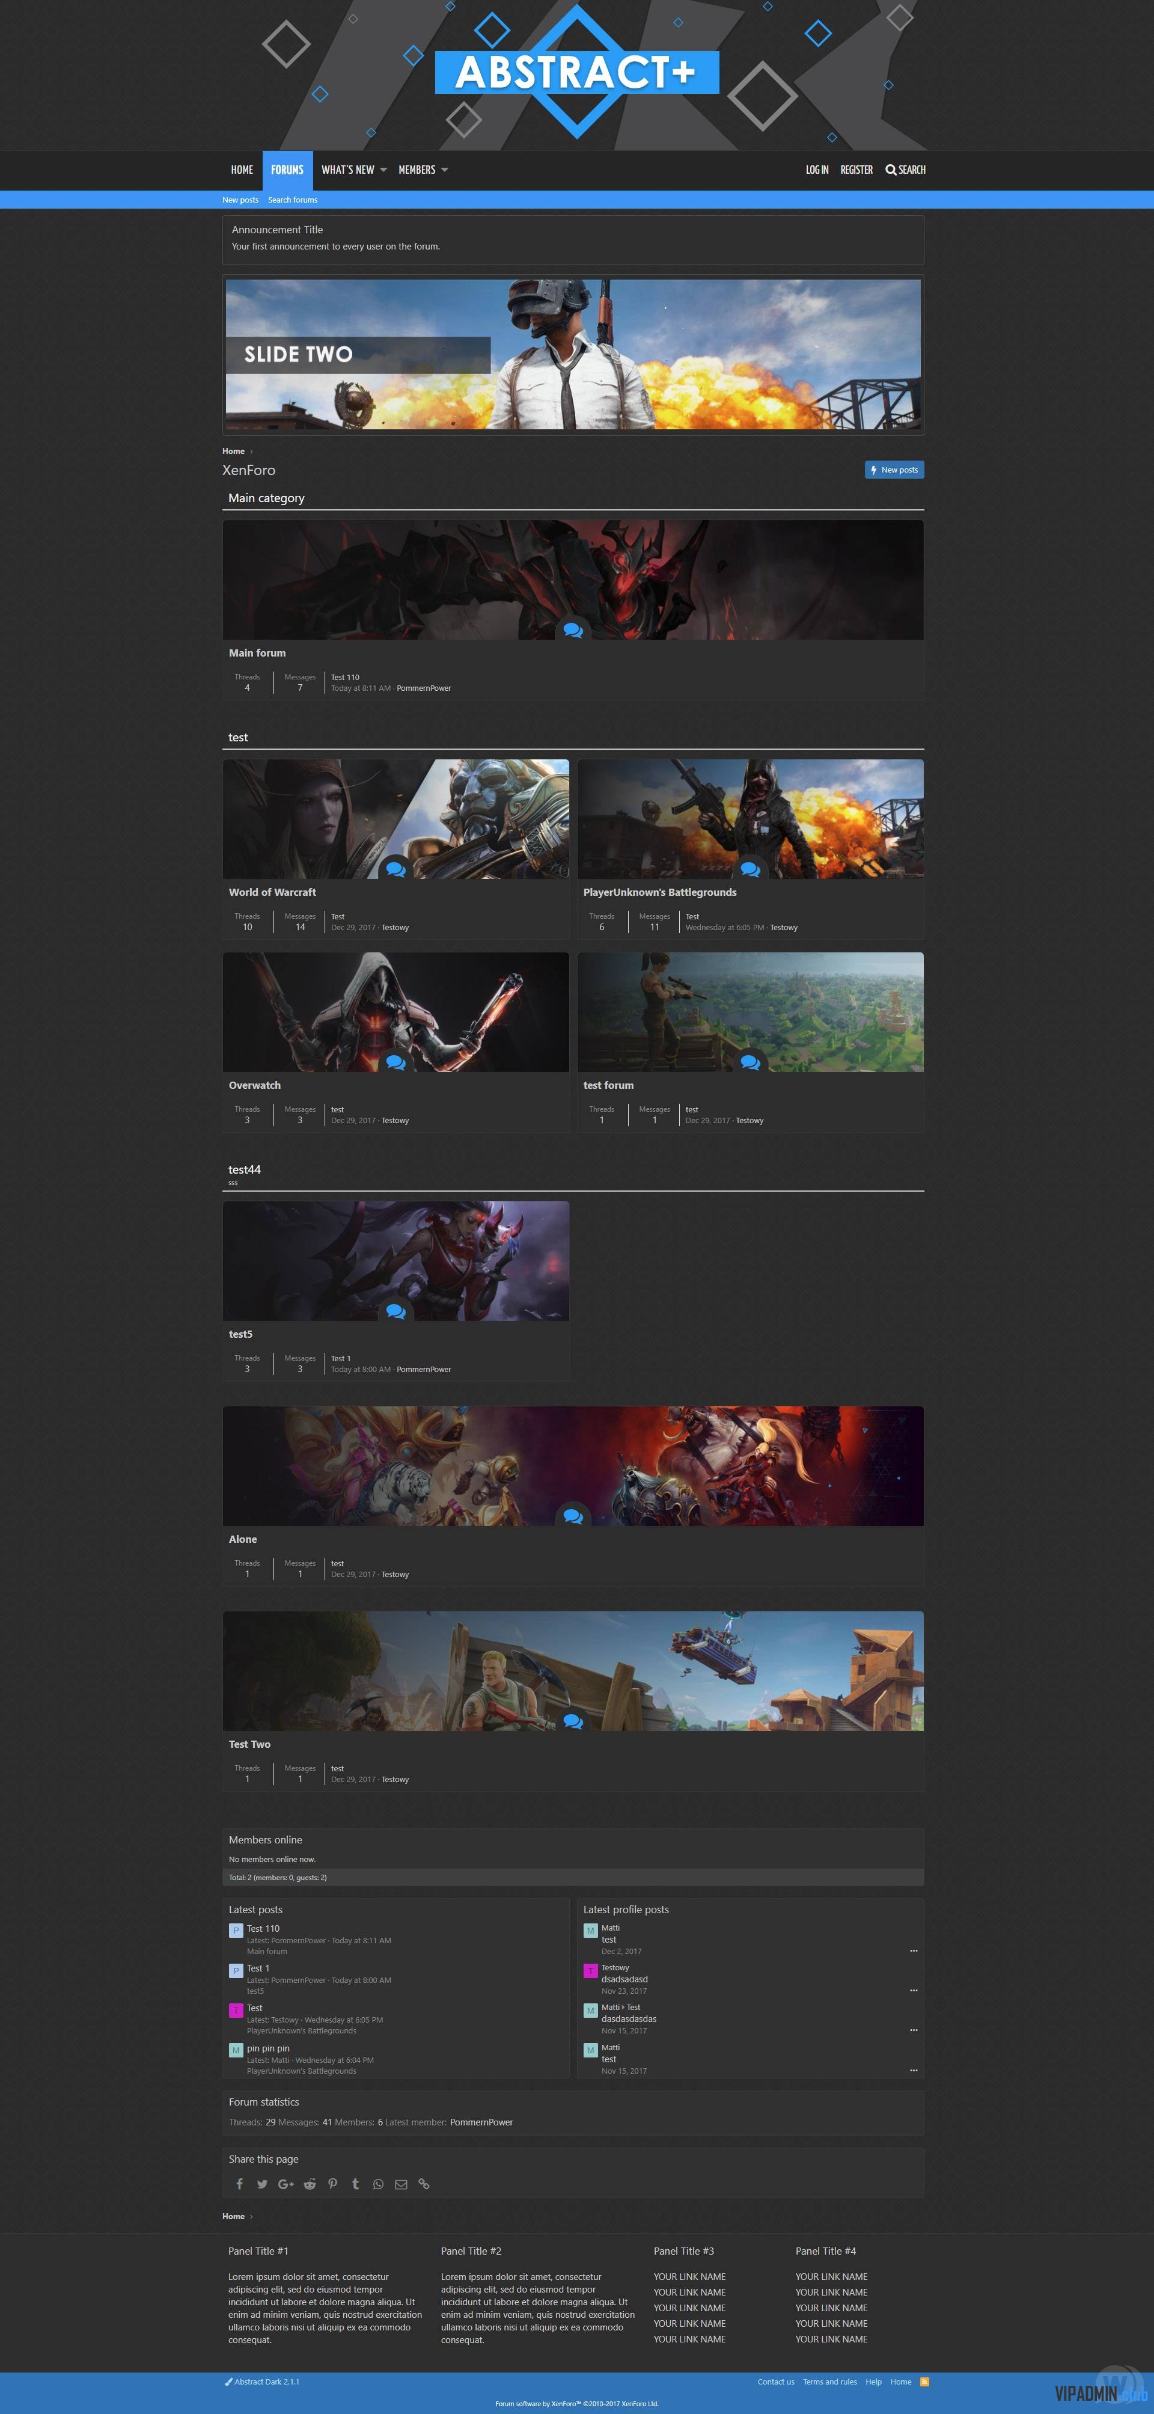Open options dots for Testowy profile post
This screenshot has width=1154, height=2414.
pos(913,1991)
